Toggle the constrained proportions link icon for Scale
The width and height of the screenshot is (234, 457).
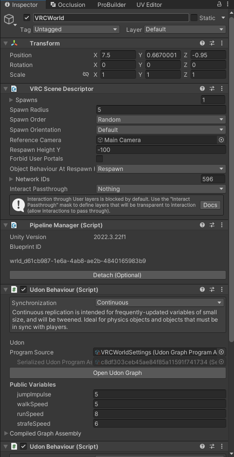(85, 75)
